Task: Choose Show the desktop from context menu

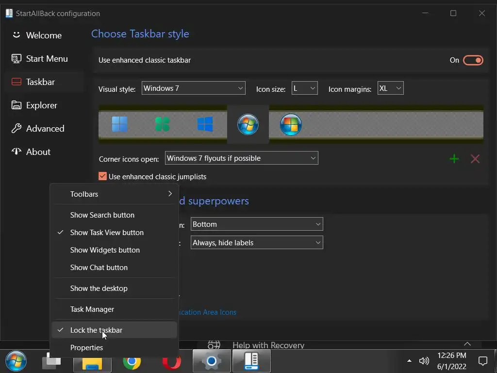Action: (115, 288)
